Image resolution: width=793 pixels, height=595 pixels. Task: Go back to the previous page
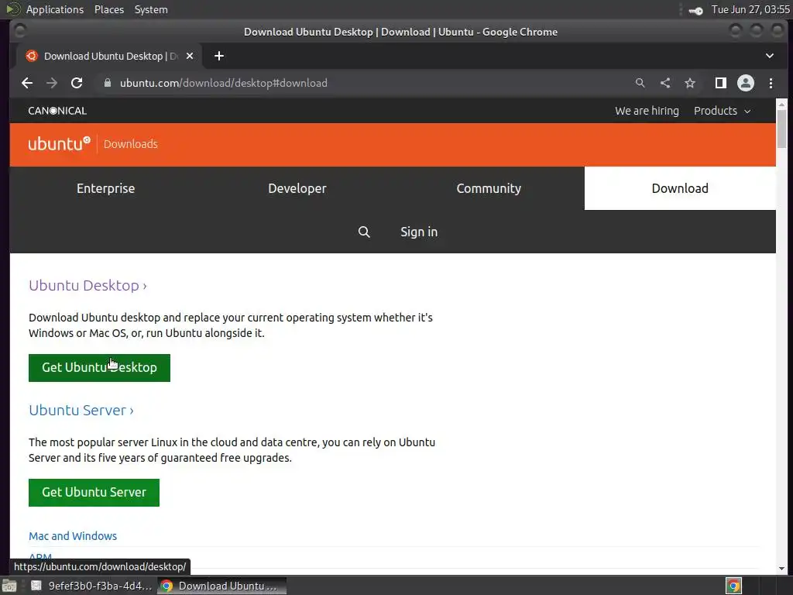pyautogui.click(x=27, y=83)
